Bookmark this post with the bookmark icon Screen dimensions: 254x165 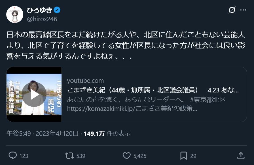point(183,156)
